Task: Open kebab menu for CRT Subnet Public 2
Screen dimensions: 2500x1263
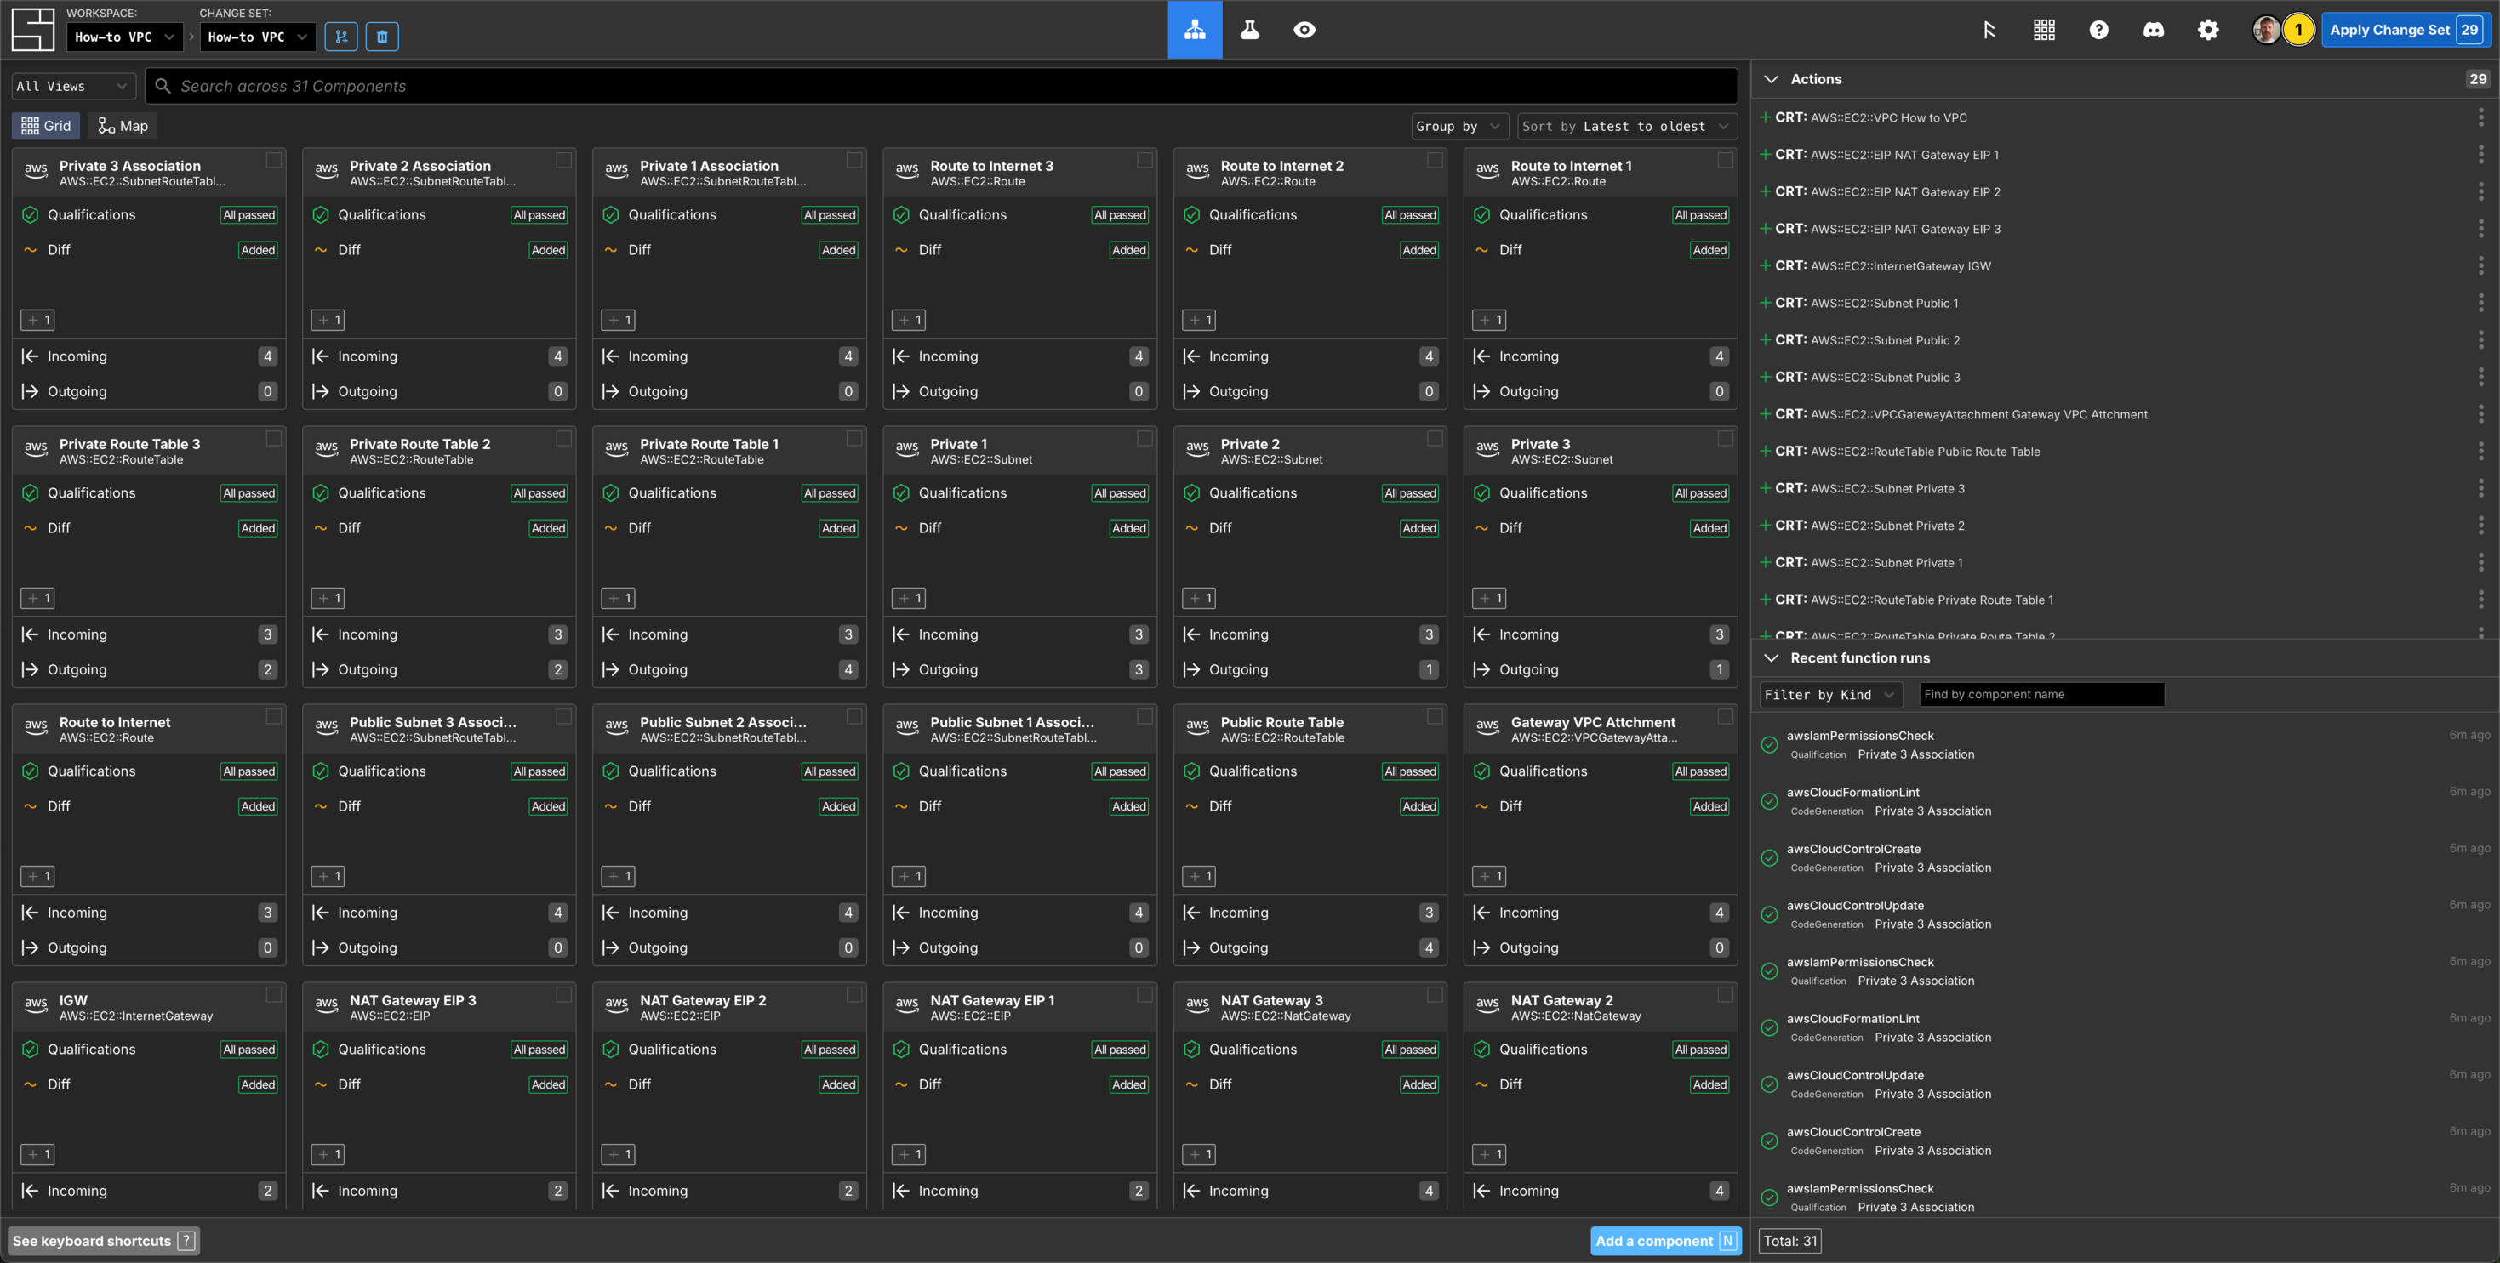Action: [2480, 339]
